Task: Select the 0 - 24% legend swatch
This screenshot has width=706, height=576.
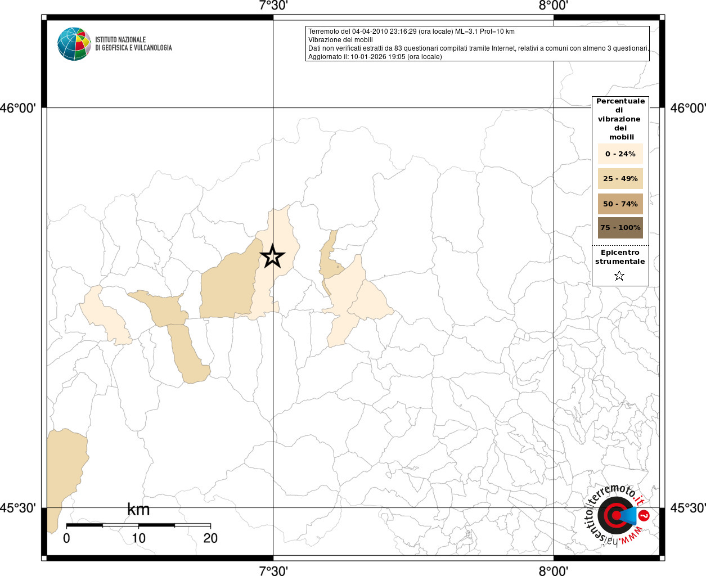Action: pyautogui.click(x=620, y=154)
